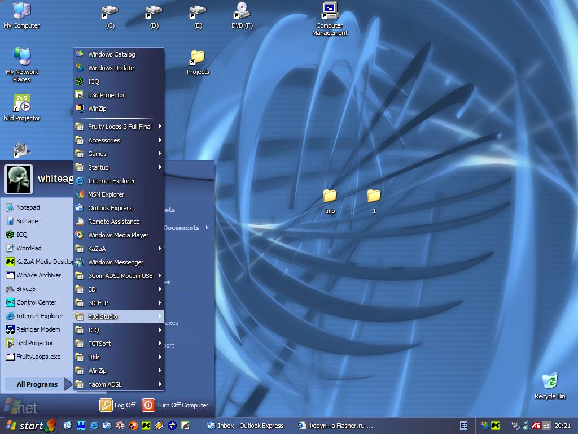The height and width of the screenshot is (434, 578).
Task: Open the tmp folder on desktop
Action: pyautogui.click(x=330, y=201)
